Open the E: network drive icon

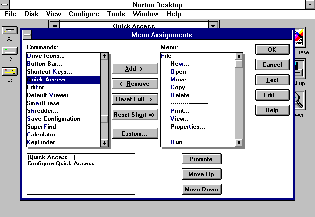pyautogui.click(x=10, y=72)
